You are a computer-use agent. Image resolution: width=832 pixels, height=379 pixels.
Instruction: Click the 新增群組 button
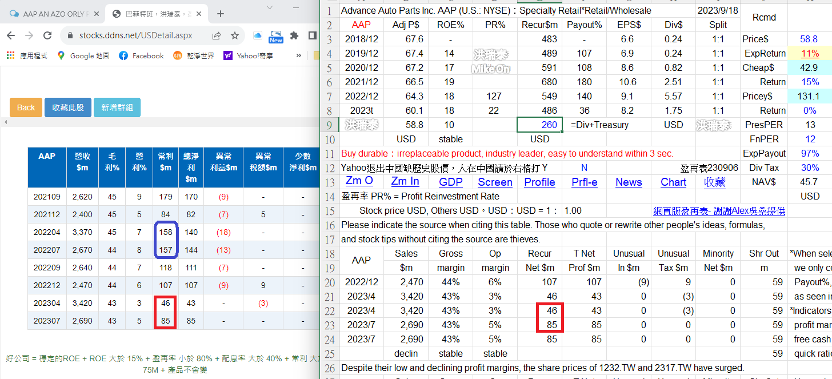pyautogui.click(x=117, y=107)
